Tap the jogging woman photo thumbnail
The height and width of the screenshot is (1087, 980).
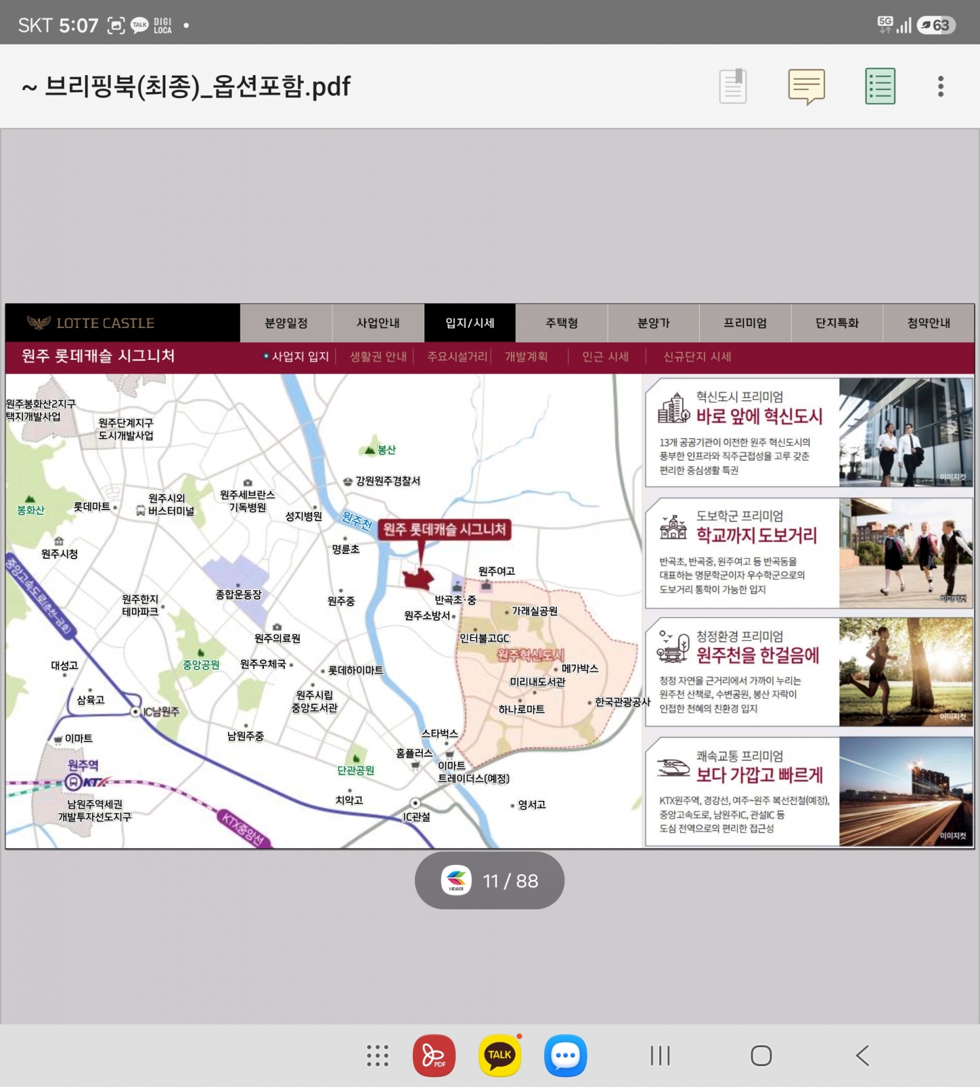click(x=906, y=672)
